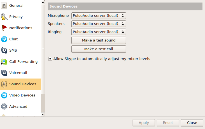
Task: Click the Video Devices camera icon
Action: pos(4,95)
